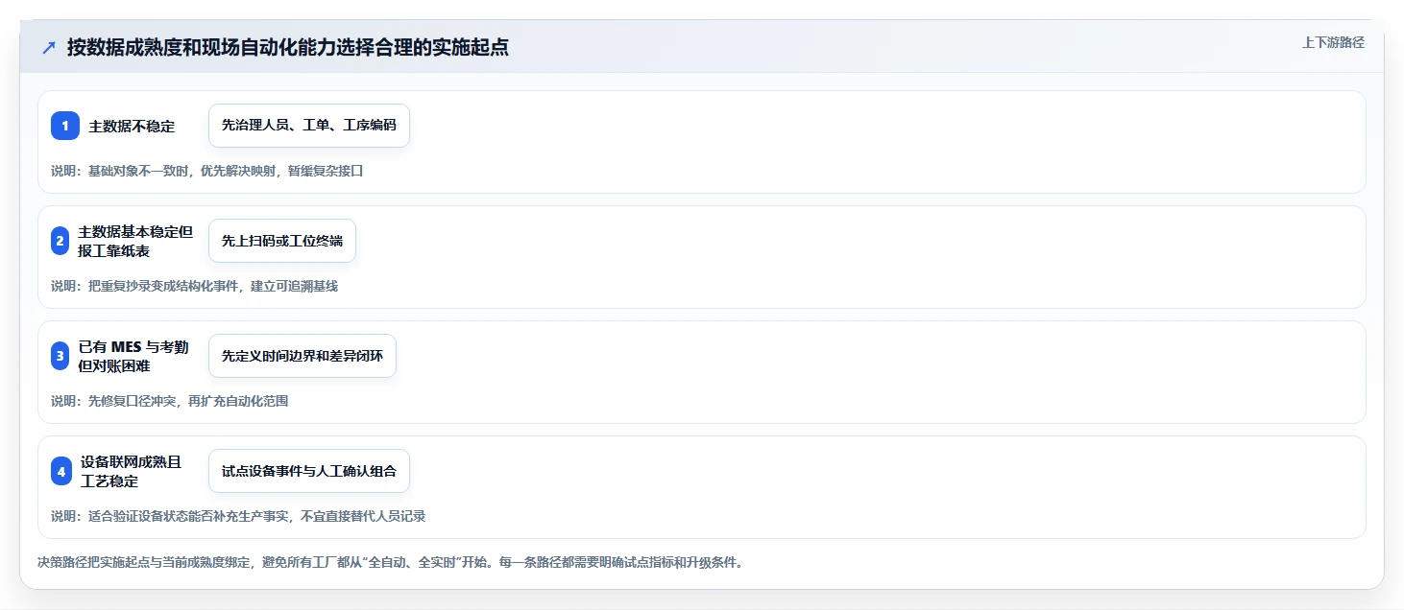Click the step 2 number badge

tap(61, 241)
